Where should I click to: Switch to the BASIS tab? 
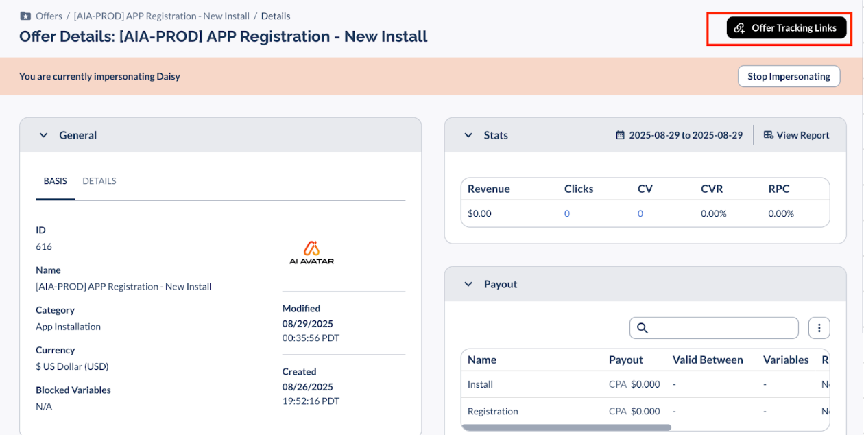[x=55, y=181]
